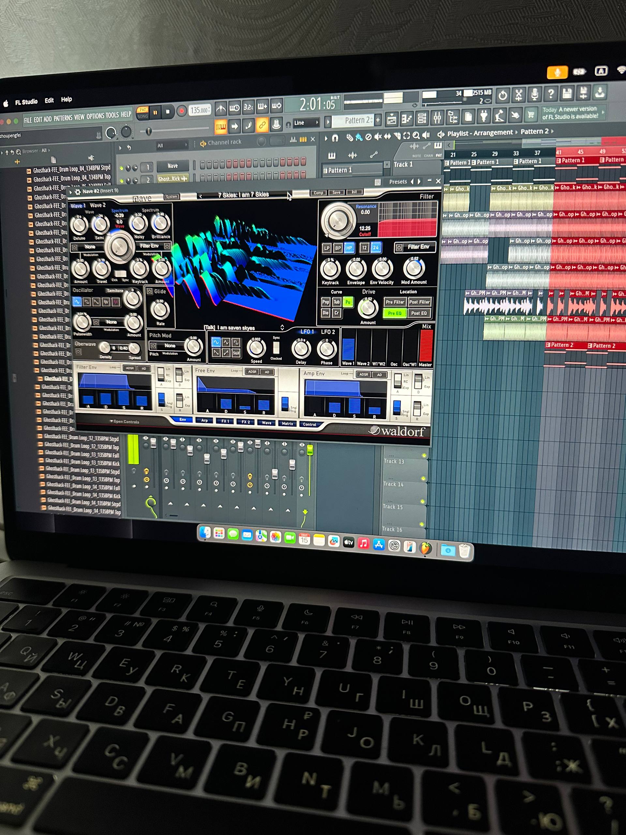Switch to the Arp tab in Nave

point(204,420)
